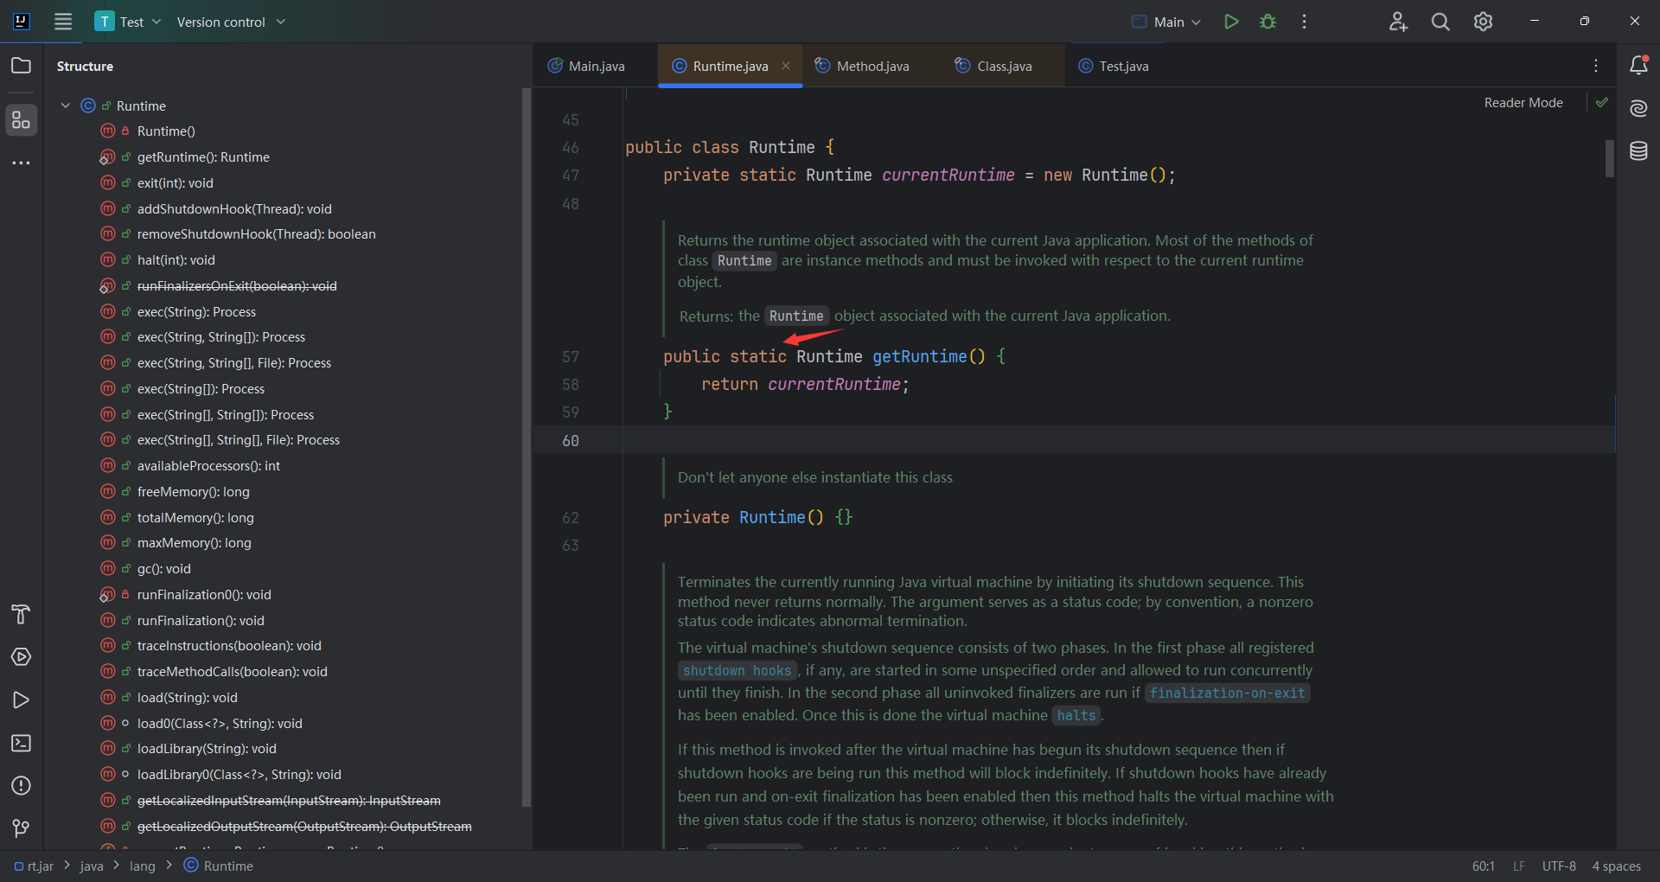Select availableProcessors(): int in Structure

tap(208, 466)
